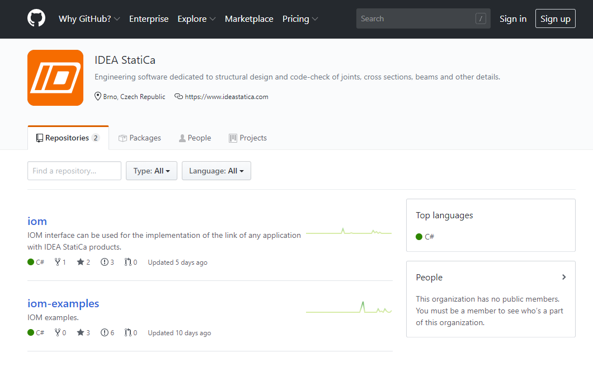Click the IDEA StatiCa organization avatar
This screenshot has height=366, width=593.
pyautogui.click(x=55, y=77)
